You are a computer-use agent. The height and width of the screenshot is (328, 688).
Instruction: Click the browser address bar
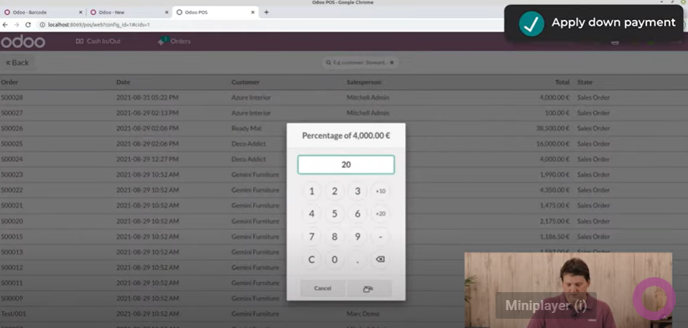(x=264, y=25)
